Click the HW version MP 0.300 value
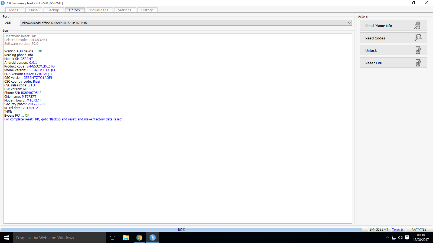433x243 pixels. coord(30,89)
